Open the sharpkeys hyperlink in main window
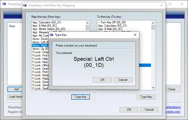The image size is (188, 120). [173, 107]
